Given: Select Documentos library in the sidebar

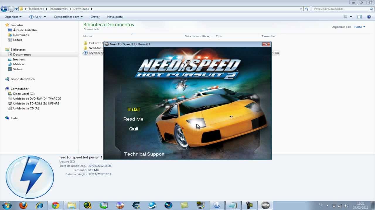Looking at the screenshot, I should 22,55.
